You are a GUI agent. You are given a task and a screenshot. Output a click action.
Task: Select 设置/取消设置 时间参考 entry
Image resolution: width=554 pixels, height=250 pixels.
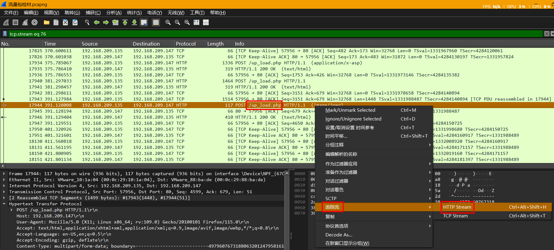click(374, 128)
